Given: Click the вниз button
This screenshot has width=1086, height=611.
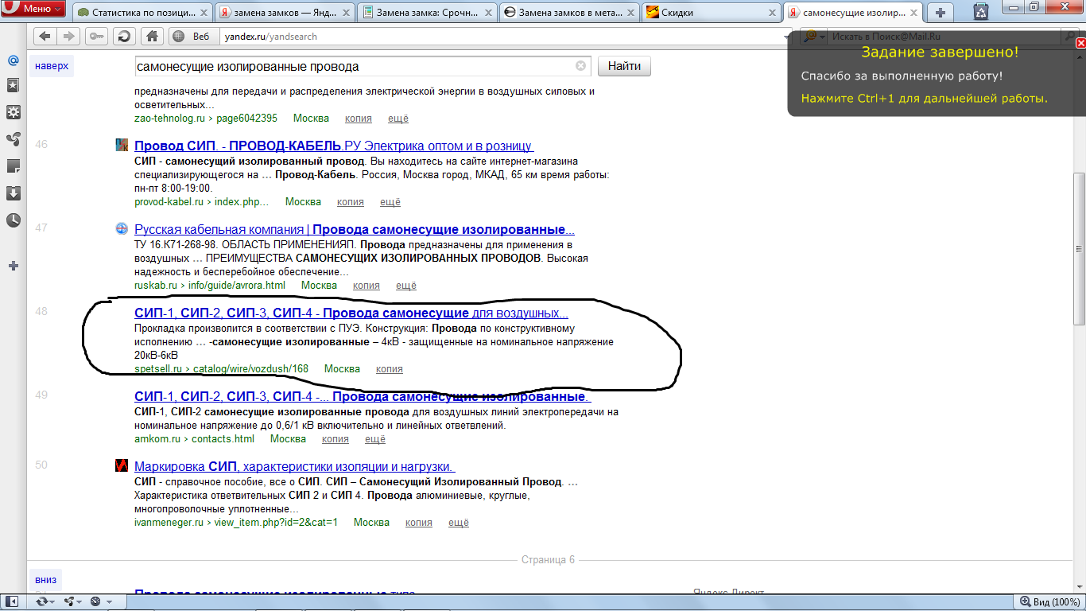Looking at the screenshot, I should pos(47,580).
